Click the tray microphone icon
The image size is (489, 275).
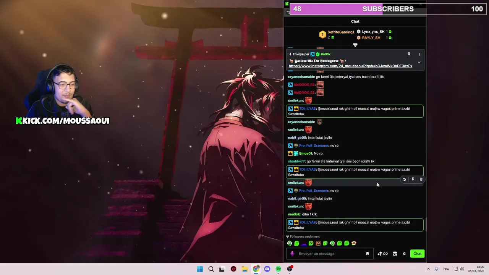coord(436,269)
